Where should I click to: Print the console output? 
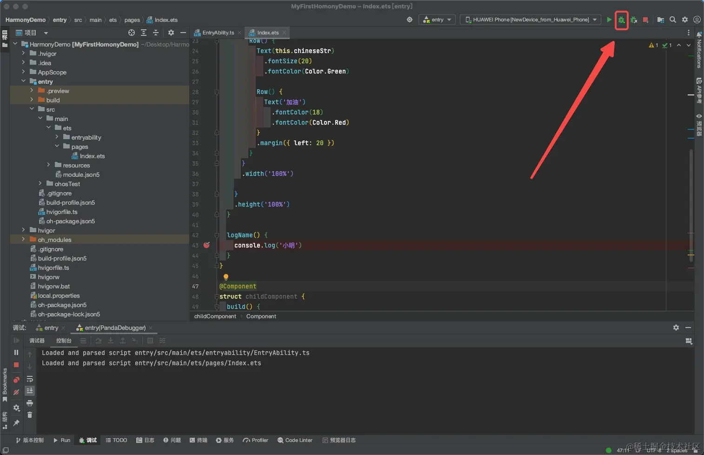(30, 403)
